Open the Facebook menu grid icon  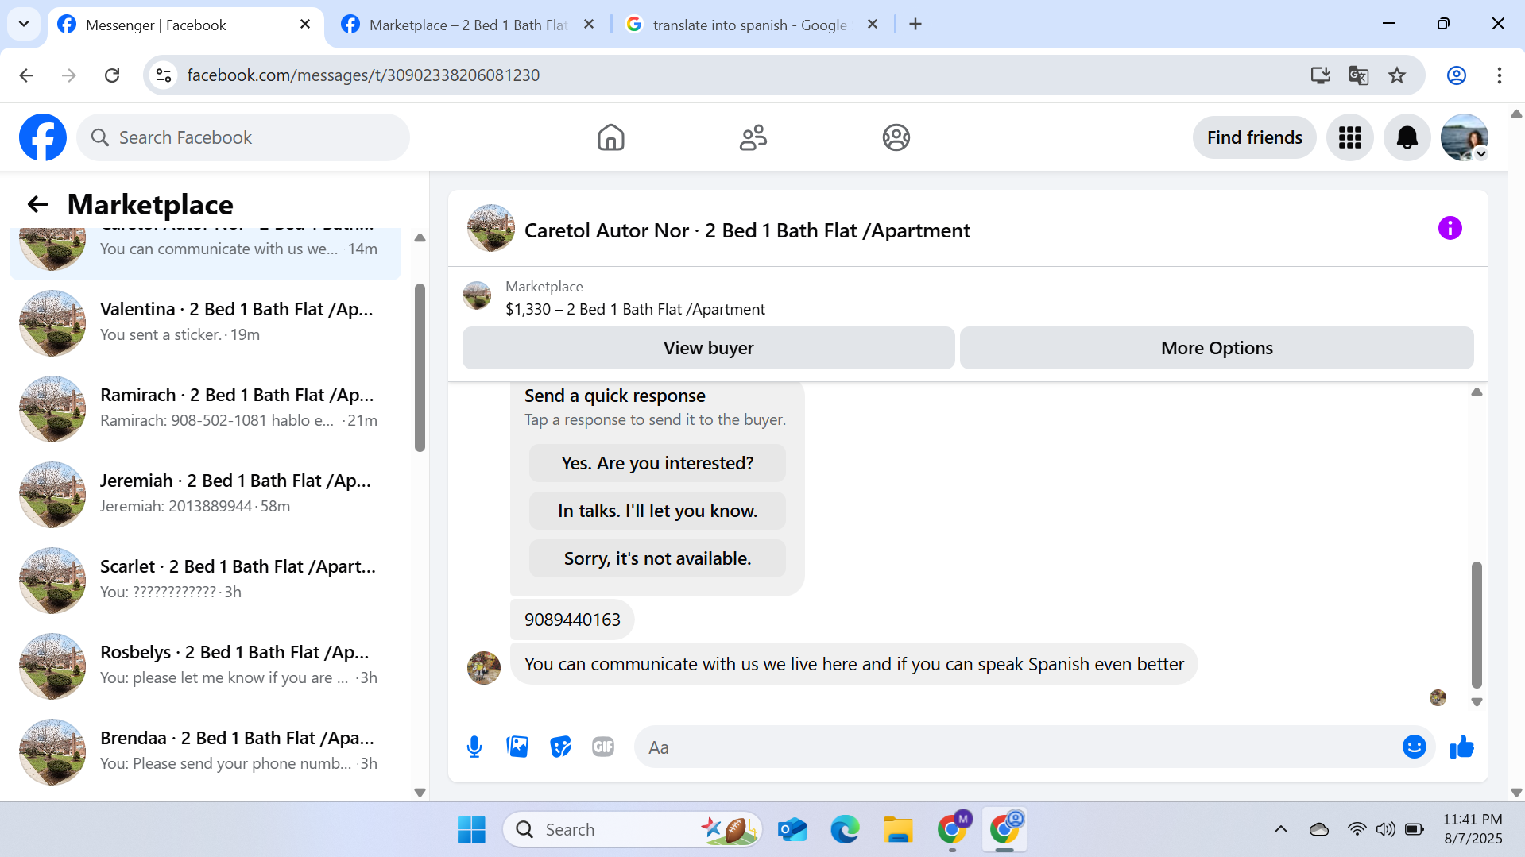[1349, 137]
